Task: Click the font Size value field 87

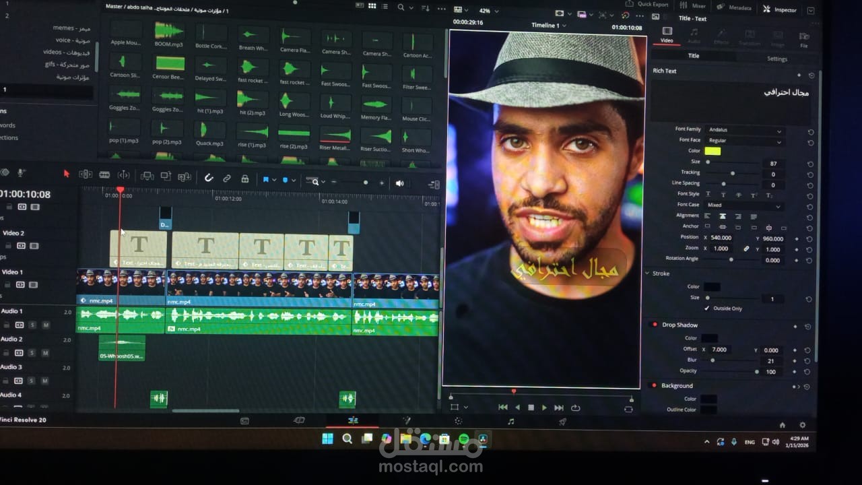Action: coord(773,164)
